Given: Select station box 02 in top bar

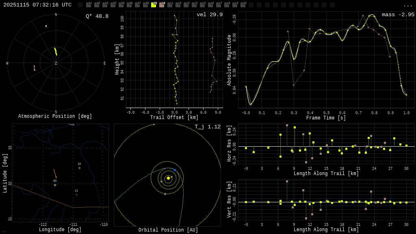Looking at the screenshot, I should 97,5.
